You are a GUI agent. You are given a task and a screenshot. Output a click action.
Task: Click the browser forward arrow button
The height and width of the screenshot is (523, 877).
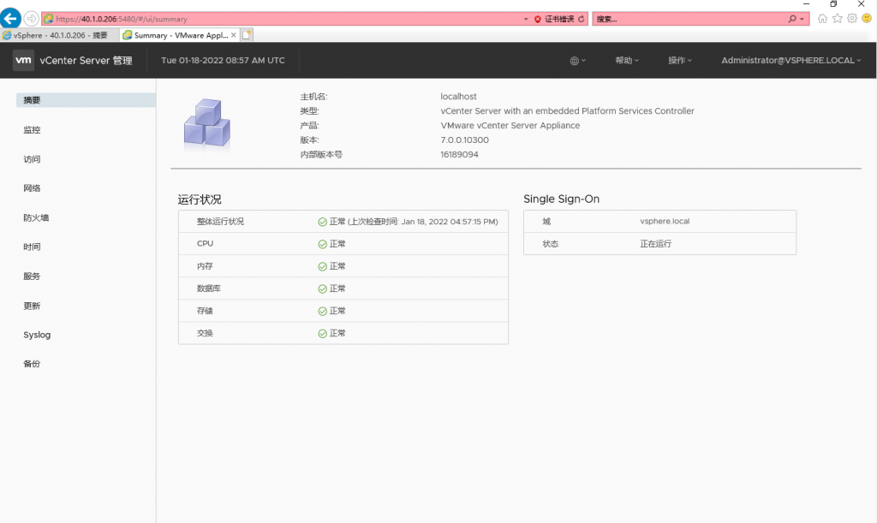tap(32, 19)
